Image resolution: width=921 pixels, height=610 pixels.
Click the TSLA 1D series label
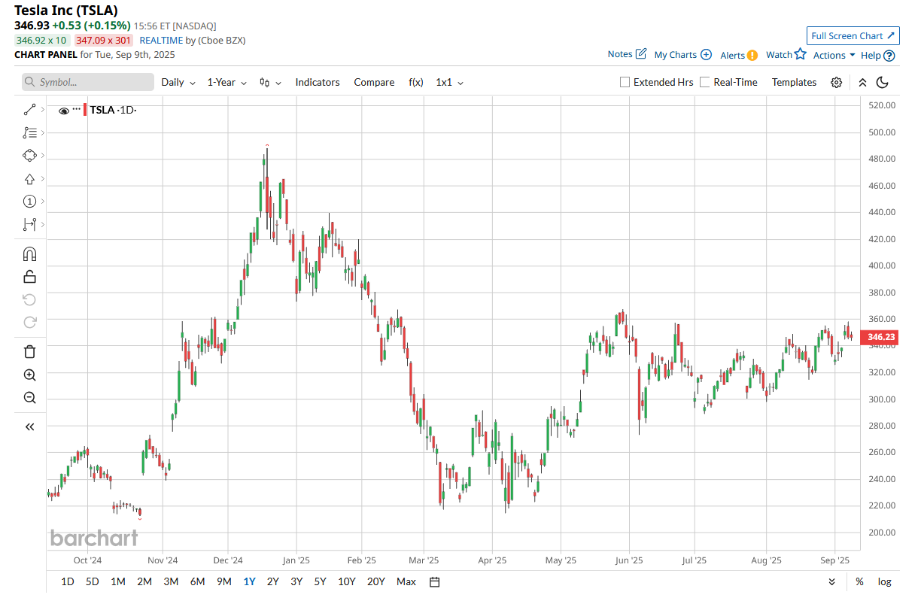tap(113, 110)
